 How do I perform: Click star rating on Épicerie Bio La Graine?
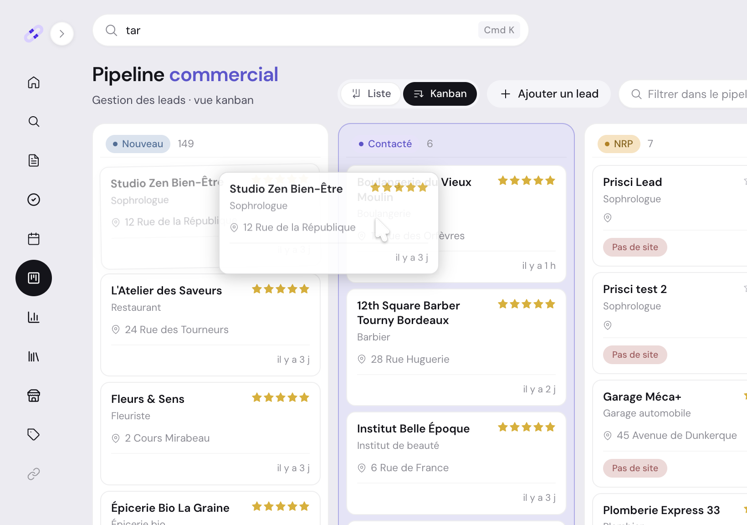click(281, 506)
